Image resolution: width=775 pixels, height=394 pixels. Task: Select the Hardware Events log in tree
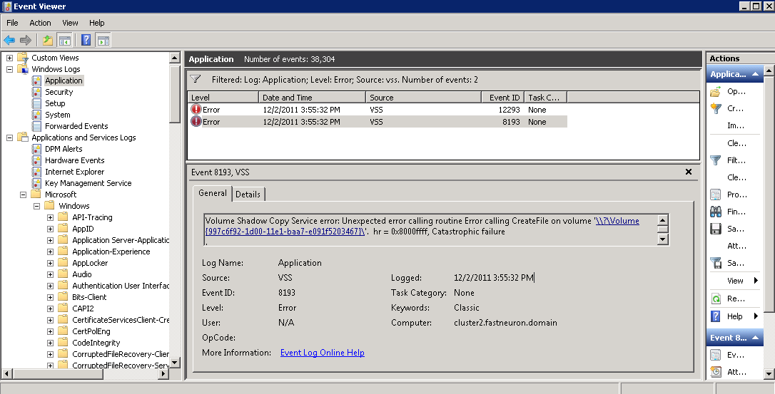[75, 160]
